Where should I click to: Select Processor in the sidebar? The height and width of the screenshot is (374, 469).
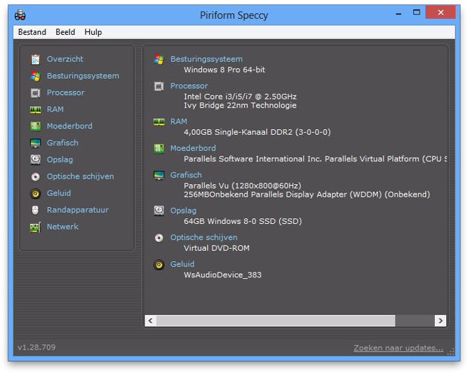(65, 92)
